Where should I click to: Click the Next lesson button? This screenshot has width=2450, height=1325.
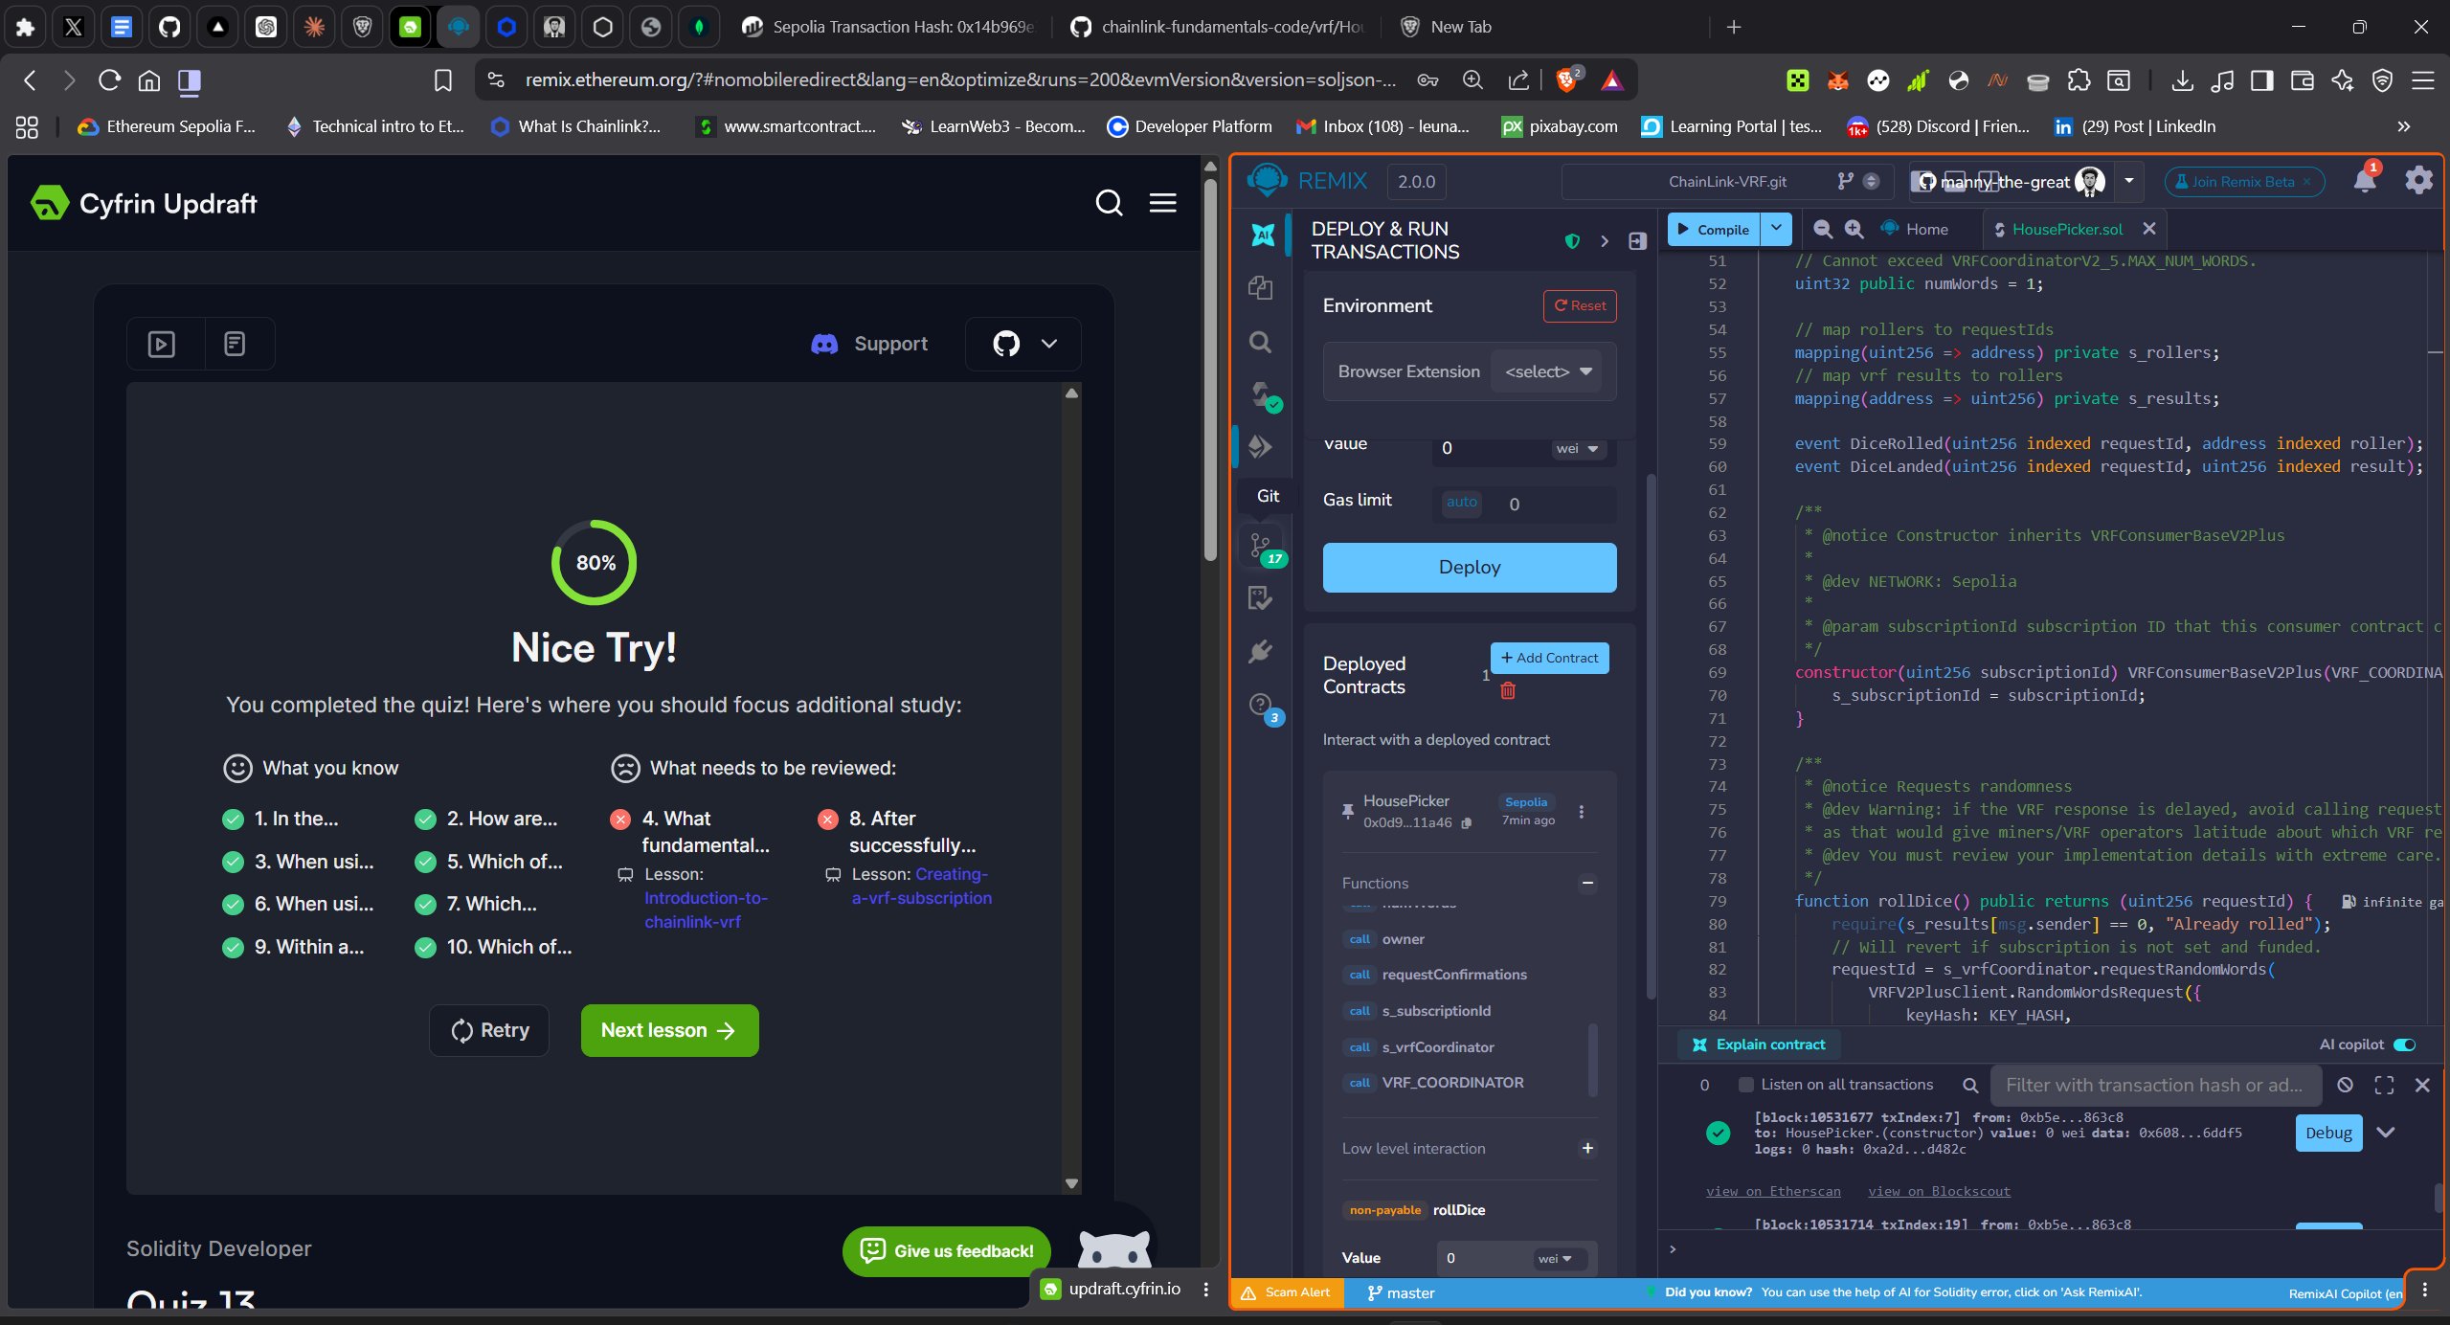(x=669, y=1030)
